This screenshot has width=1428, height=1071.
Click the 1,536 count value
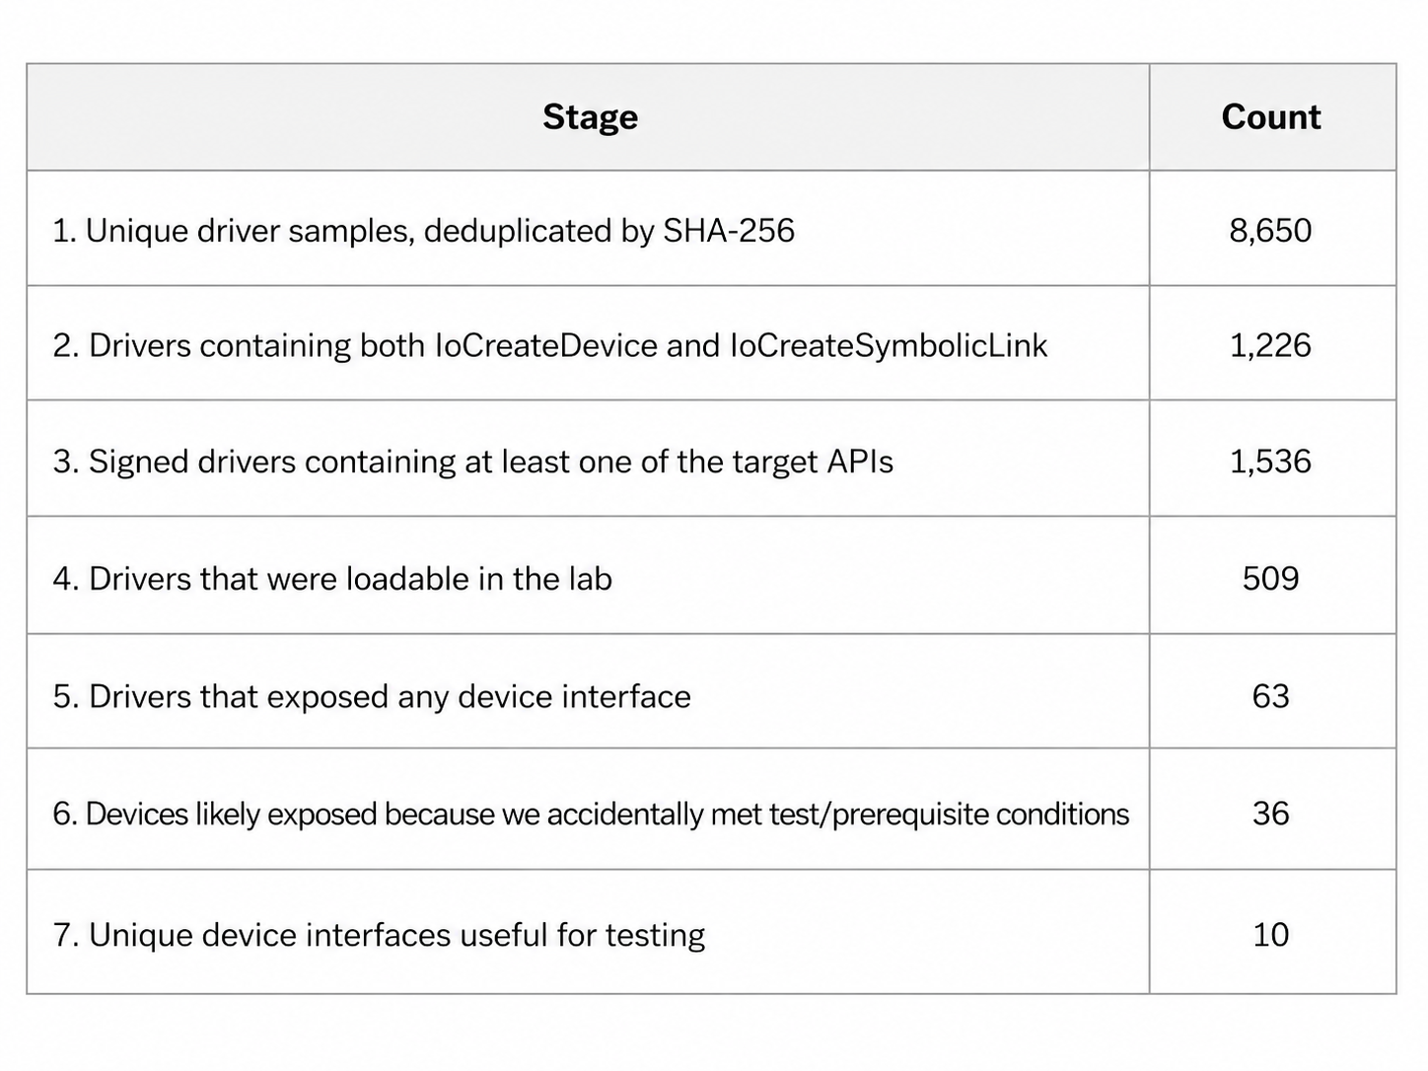pos(1270,462)
